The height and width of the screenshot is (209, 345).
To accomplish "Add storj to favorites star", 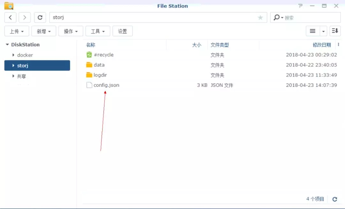I will coord(260,17).
